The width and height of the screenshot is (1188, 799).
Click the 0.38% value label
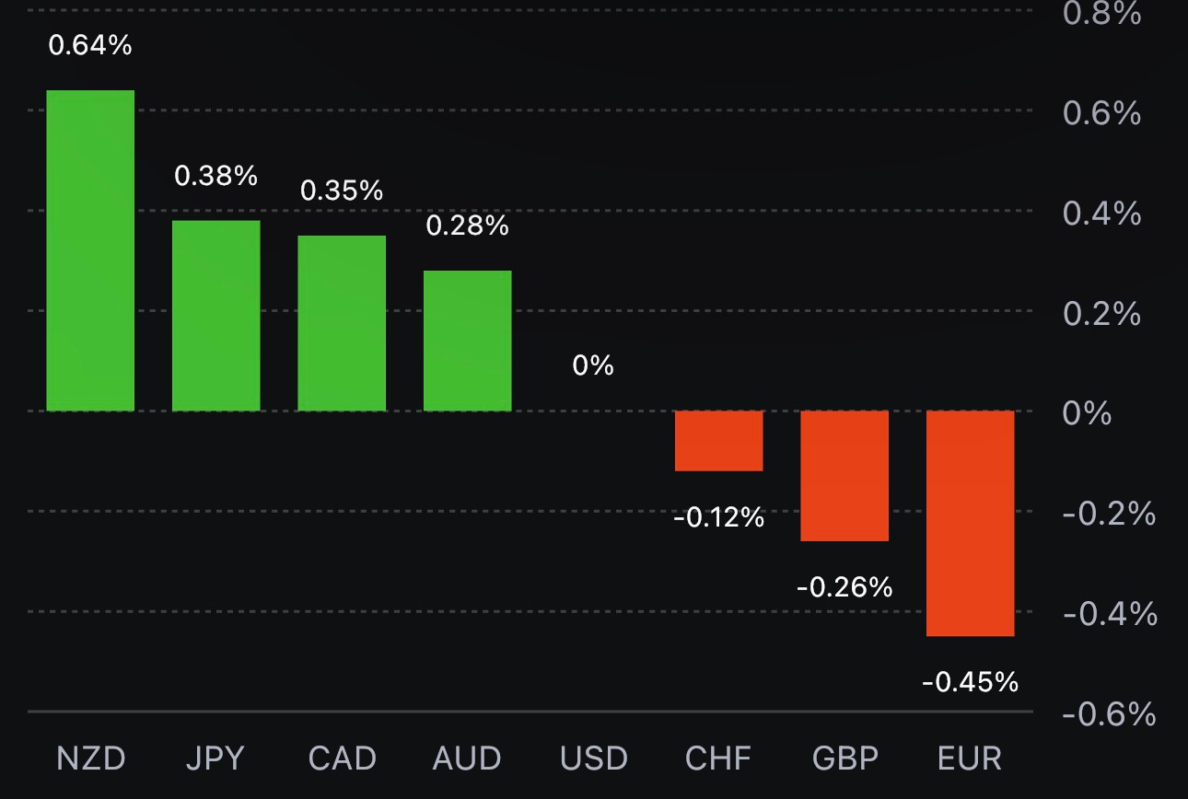coord(216,175)
